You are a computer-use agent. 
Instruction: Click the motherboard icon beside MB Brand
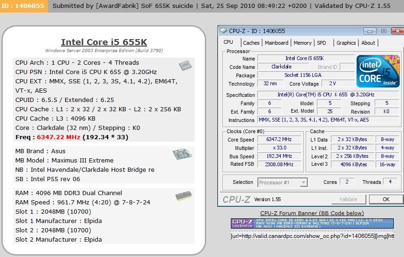click(x=182, y=154)
